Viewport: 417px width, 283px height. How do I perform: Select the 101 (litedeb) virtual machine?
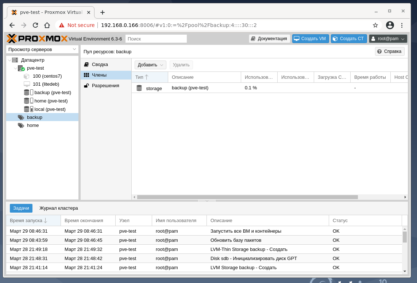46,84
